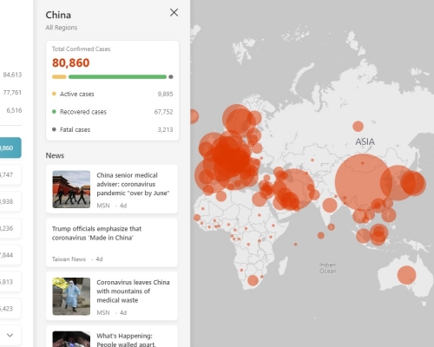Viewport: 434px width, 347px height.
Task: Click the Active cases value 9,895
Action: (165, 94)
